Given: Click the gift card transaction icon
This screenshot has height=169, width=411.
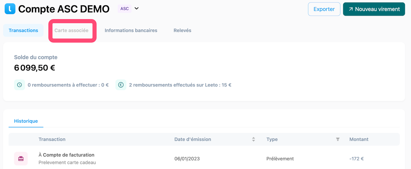Looking at the screenshot, I should [21, 158].
